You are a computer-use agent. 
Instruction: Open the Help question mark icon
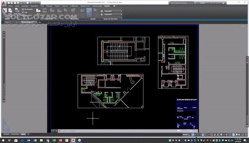[x=223, y=3]
